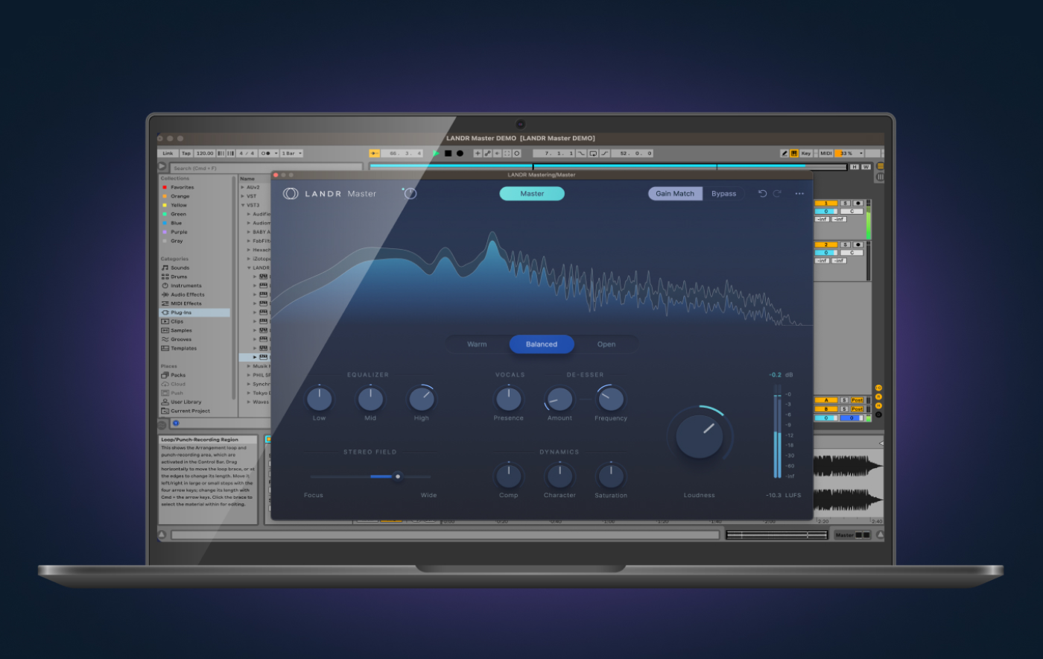Toggle track 2 activator button
The width and height of the screenshot is (1043, 659).
(x=826, y=245)
